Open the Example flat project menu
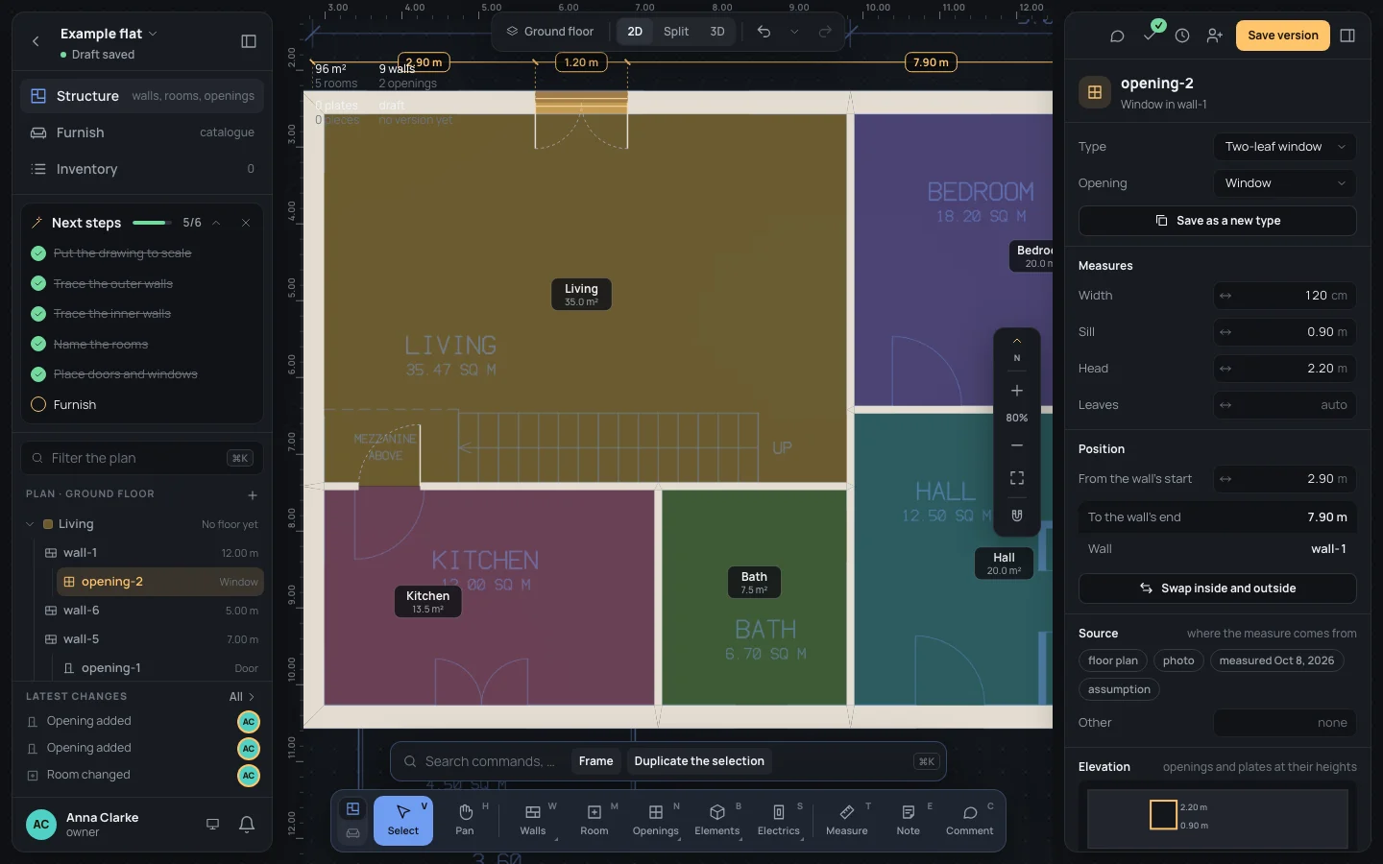Viewport: 1383px width, 864px height. point(109,34)
